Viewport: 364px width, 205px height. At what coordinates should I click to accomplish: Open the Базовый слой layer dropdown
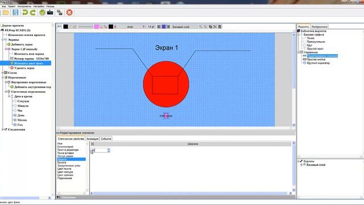[x=184, y=27]
